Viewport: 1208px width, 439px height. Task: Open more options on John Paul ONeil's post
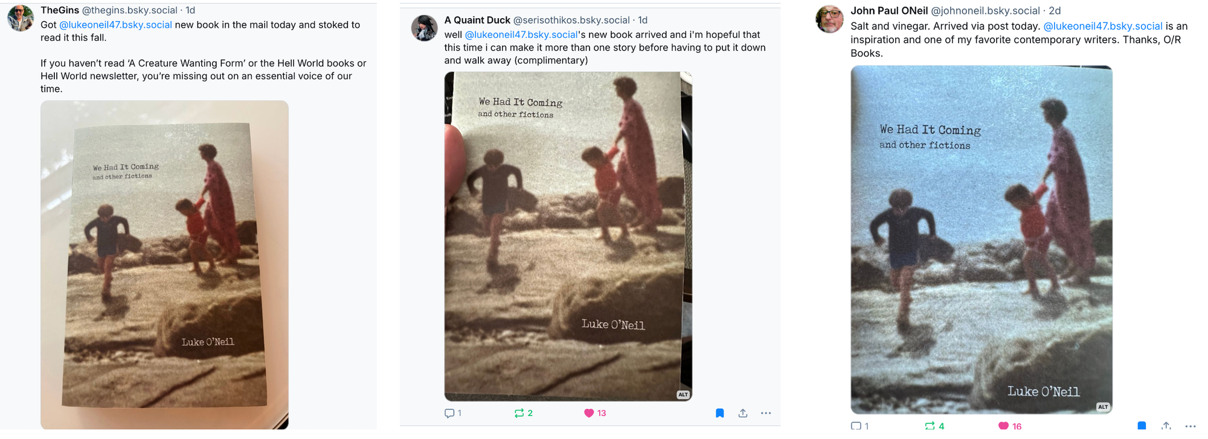tap(1190, 426)
